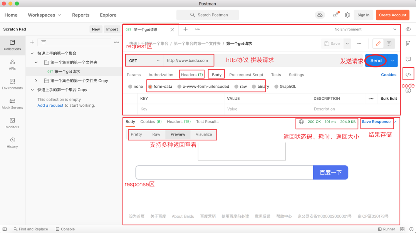Click the Add a request link
The width and height of the screenshot is (416, 233).
click(50, 106)
